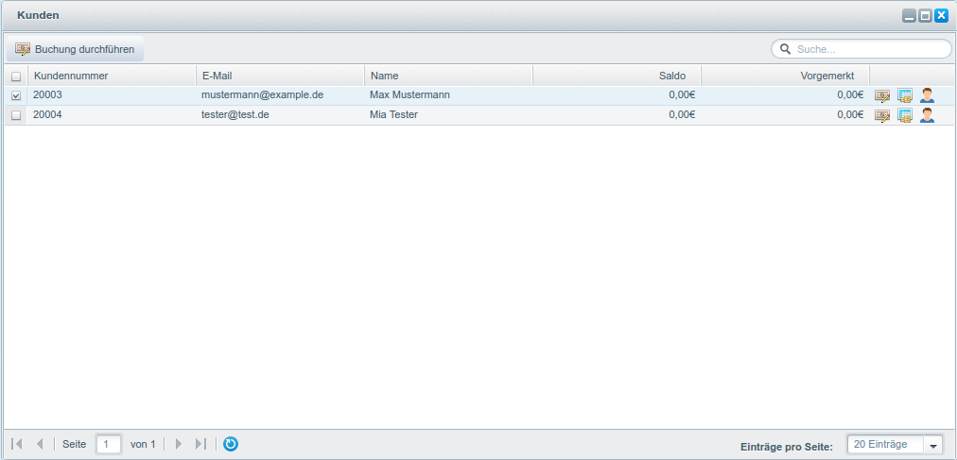This screenshot has height=460, width=957.
Task: Click the '20 Einträge' combo box field
Action: [x=884, y=445]
